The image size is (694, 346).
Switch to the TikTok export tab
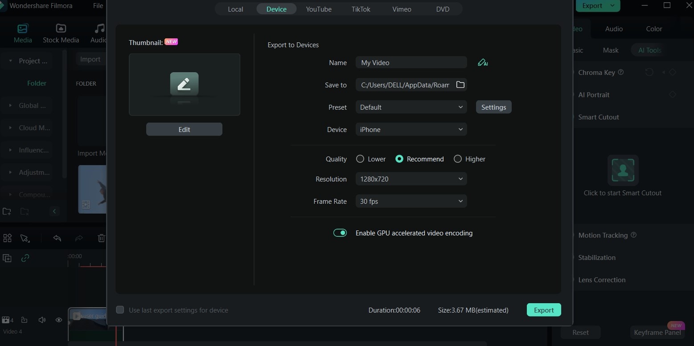(361, 9)
